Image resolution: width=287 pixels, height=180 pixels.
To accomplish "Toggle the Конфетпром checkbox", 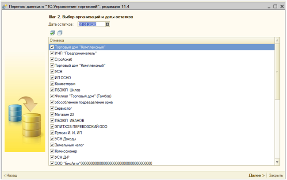I will [x=52, y=84].
